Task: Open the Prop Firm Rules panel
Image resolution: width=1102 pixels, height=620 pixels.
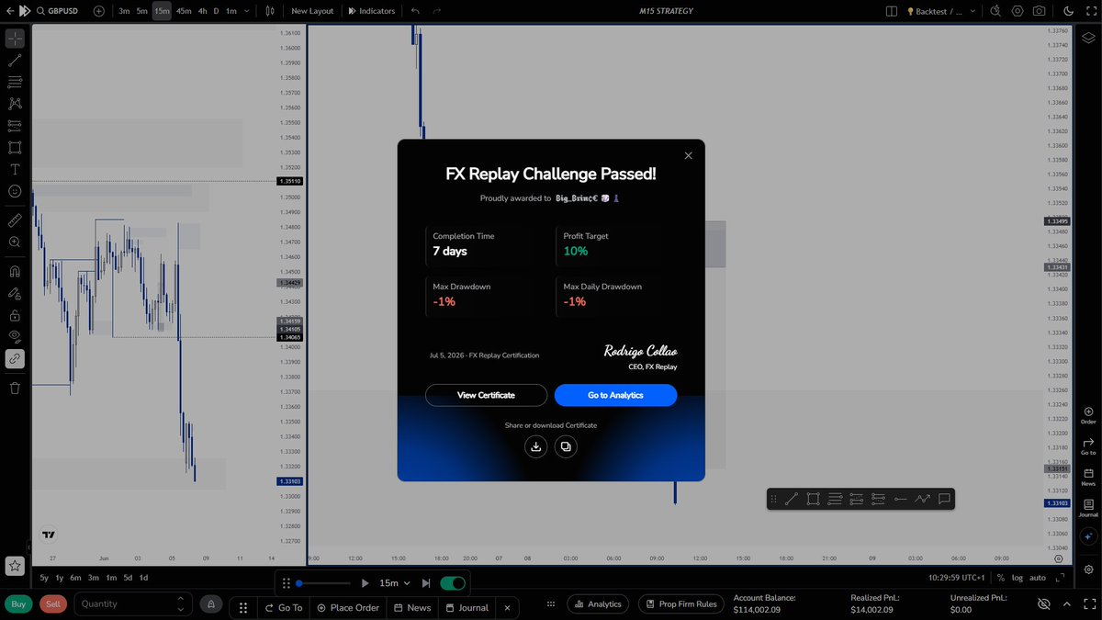Action: [681, 603]
